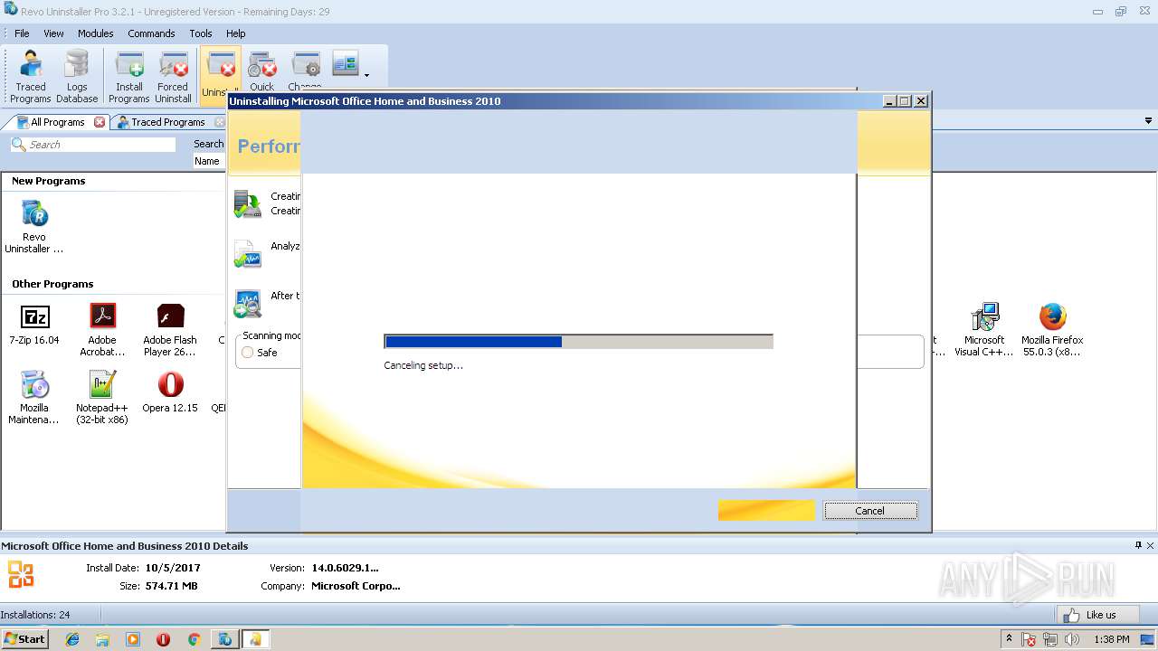Image resolution: width=1158 pixels, height=651 pixels.
Task: Close the Office 2010 Details panel
Action: pyautogui.click(x=1151, y=545)
